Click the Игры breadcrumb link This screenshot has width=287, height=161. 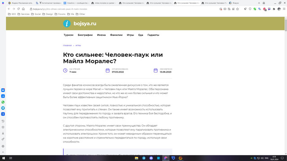click(x=78, y=46)
